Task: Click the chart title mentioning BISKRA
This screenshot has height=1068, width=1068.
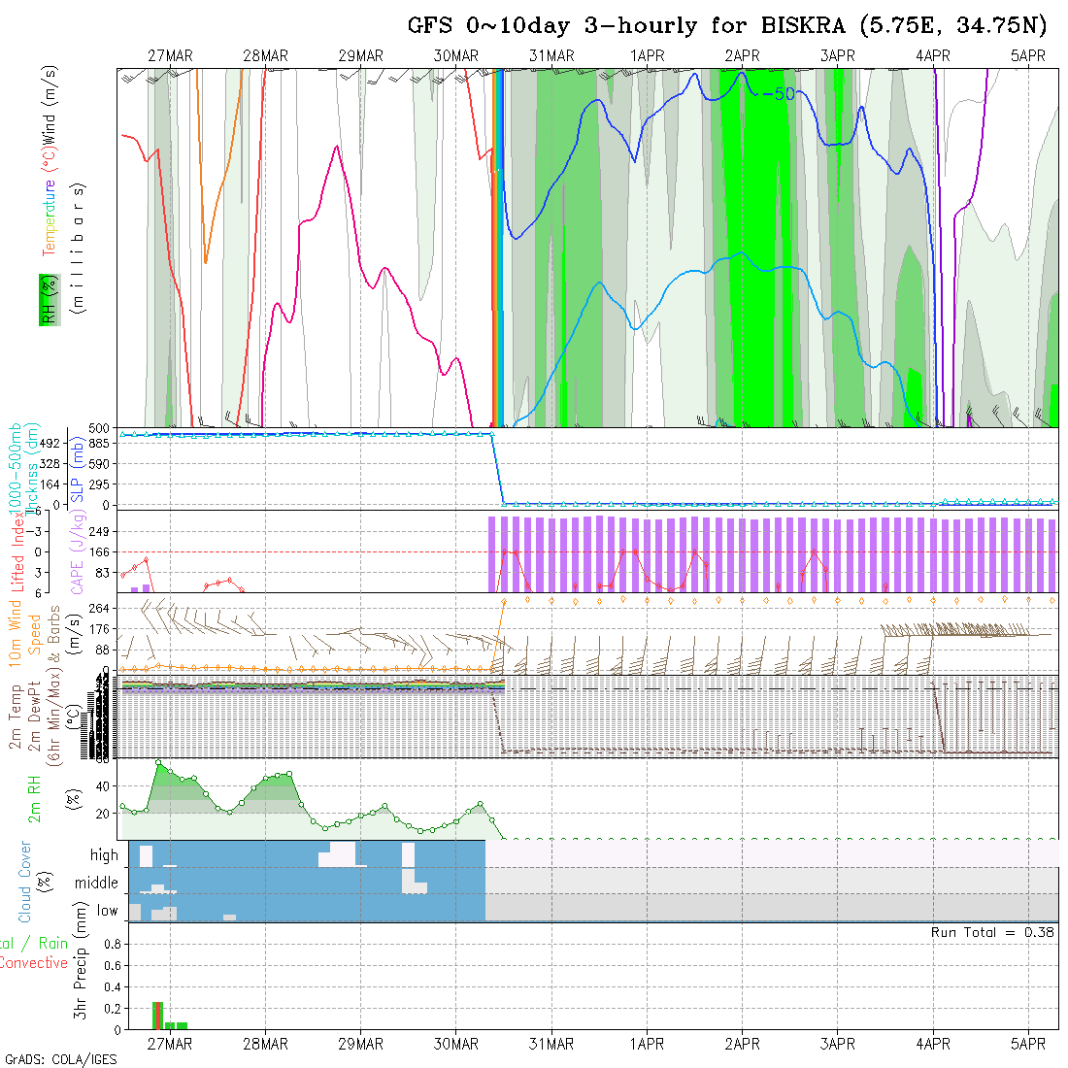Action: click(726, 26)
